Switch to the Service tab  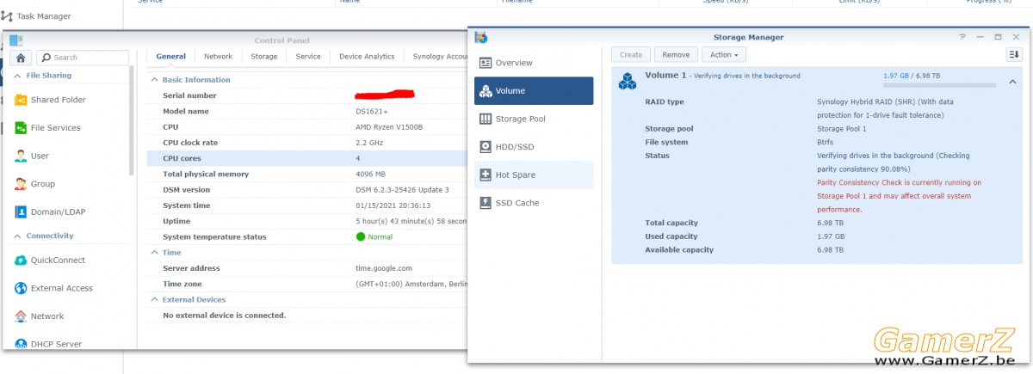[x=308, y=57]
